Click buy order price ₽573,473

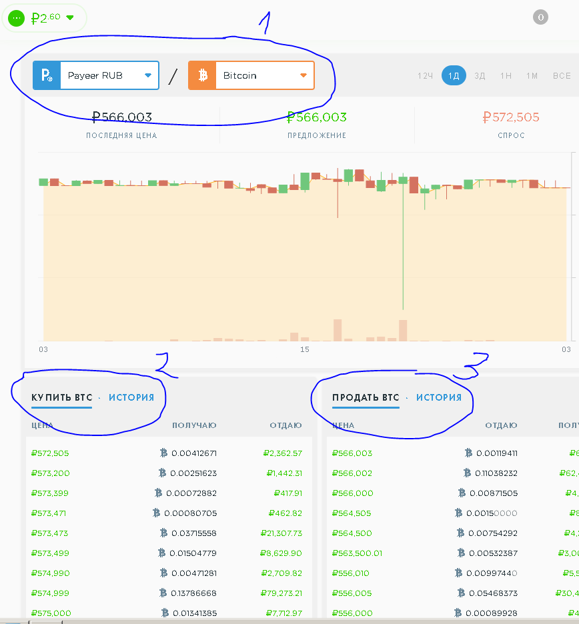(x=50, y=533)
